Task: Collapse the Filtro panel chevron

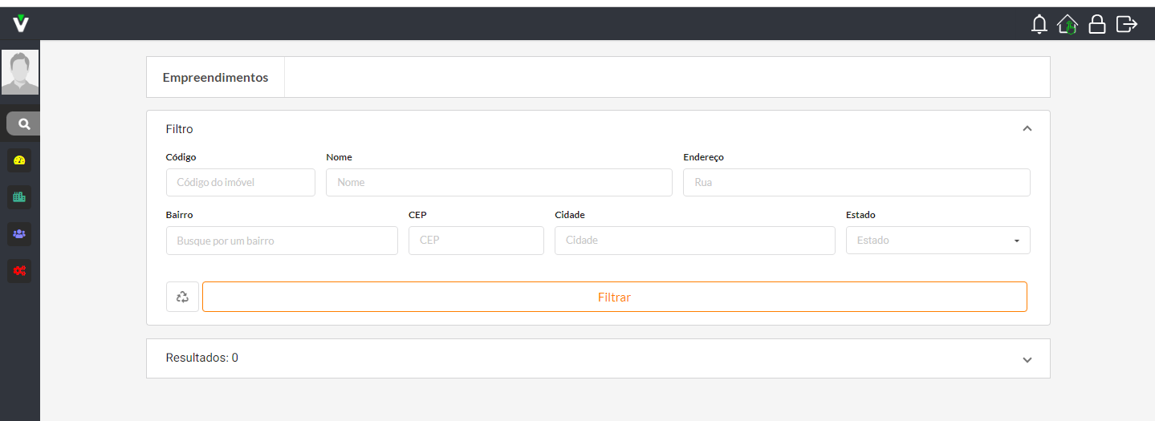Action: point(1027,128)
